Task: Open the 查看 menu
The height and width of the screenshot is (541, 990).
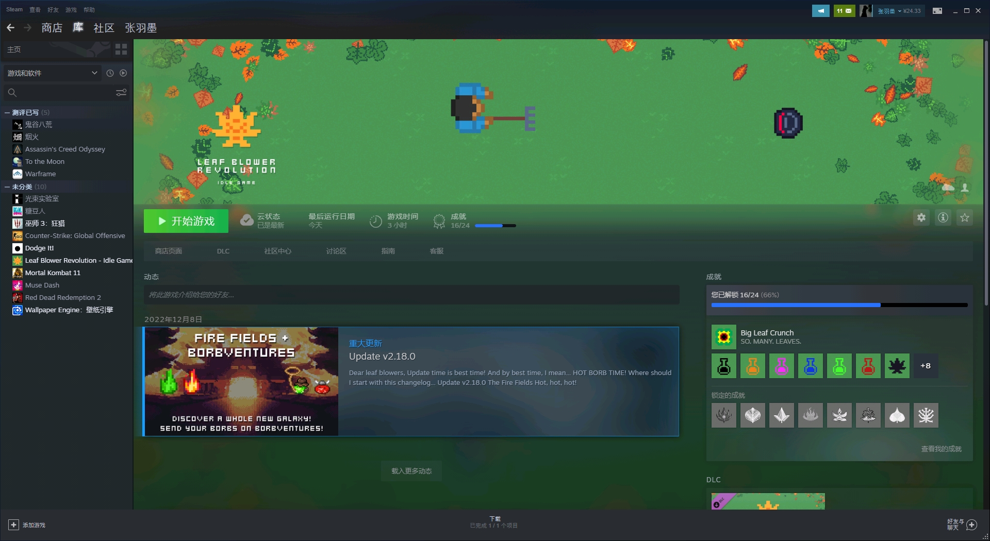Action: [x=35, y=9]
